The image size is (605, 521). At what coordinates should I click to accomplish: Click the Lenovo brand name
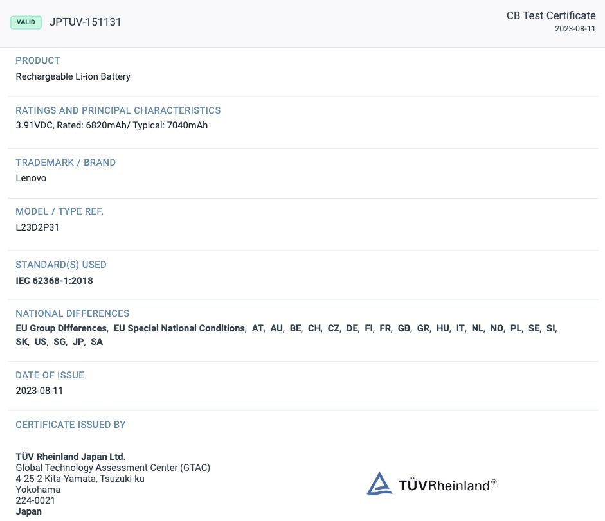[31, 178]
